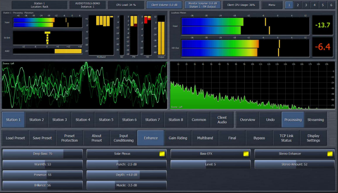
Task: Switch to the Streaming view
Action: (x=316, y=120)
